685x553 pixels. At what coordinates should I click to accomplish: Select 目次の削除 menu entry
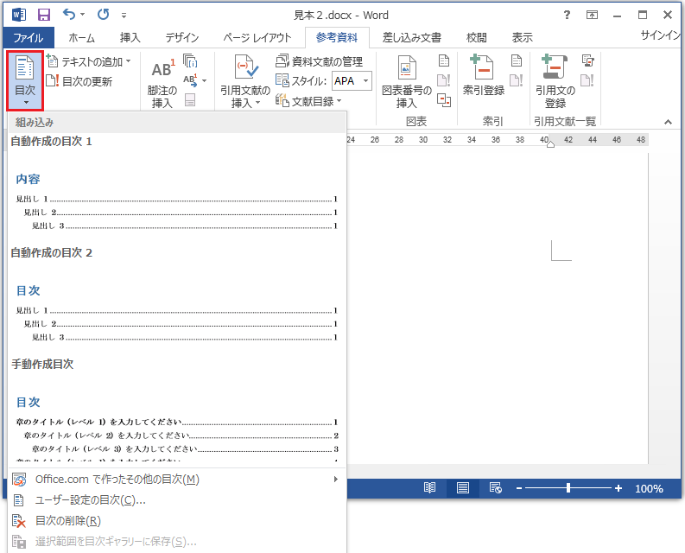click(x=67, y=521)
